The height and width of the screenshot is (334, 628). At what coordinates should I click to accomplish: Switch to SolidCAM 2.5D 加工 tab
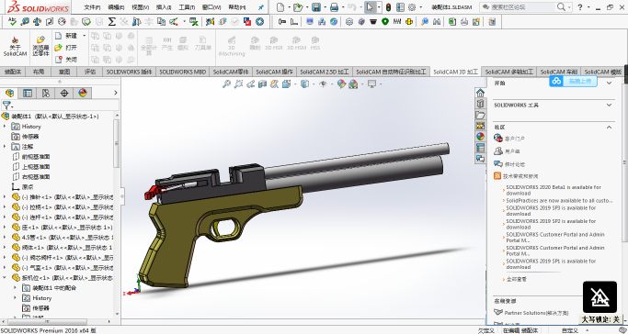point(325,72)
